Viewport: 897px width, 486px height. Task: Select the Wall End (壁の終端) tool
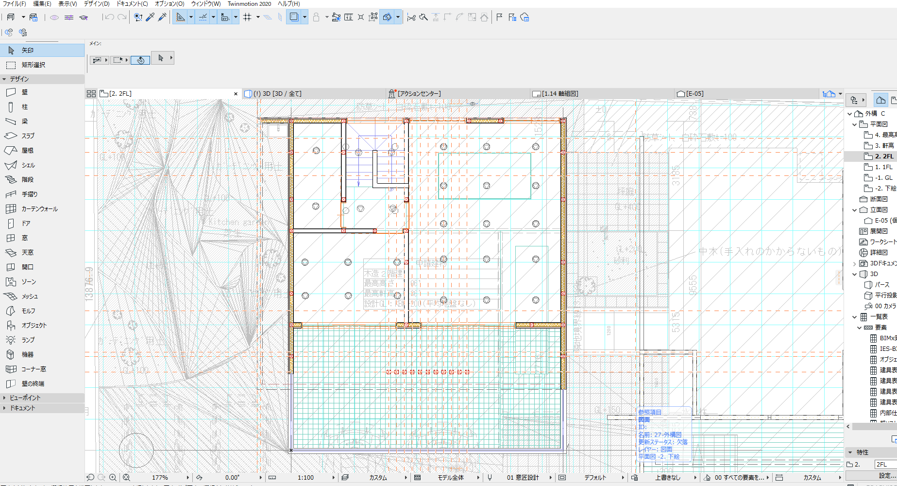point(42,384)
